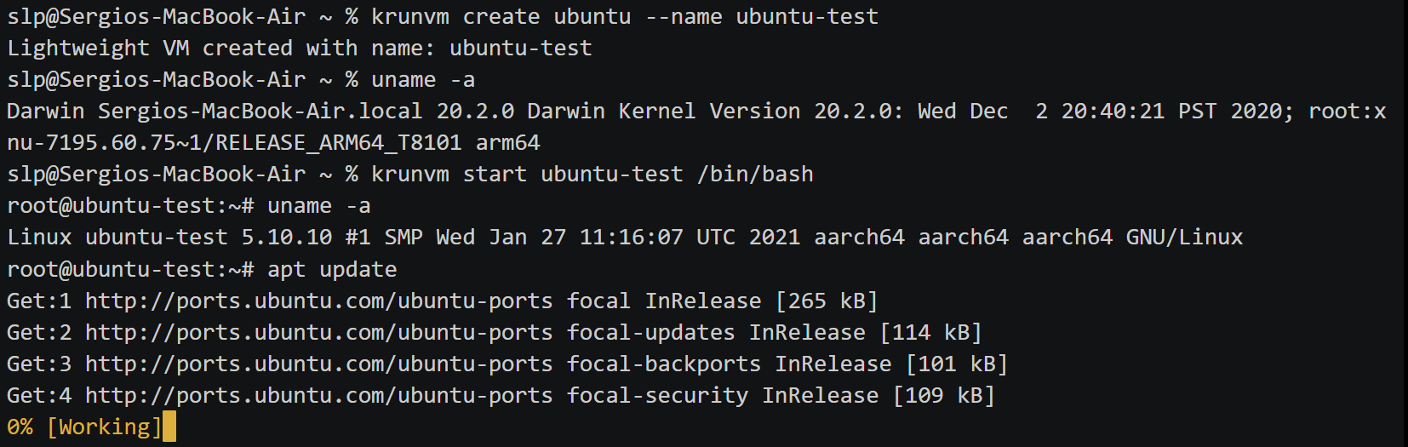Click the "0% [Working]" progress text
The image size is (1408, 447).
pyautogui.click(x=84, y=427)
